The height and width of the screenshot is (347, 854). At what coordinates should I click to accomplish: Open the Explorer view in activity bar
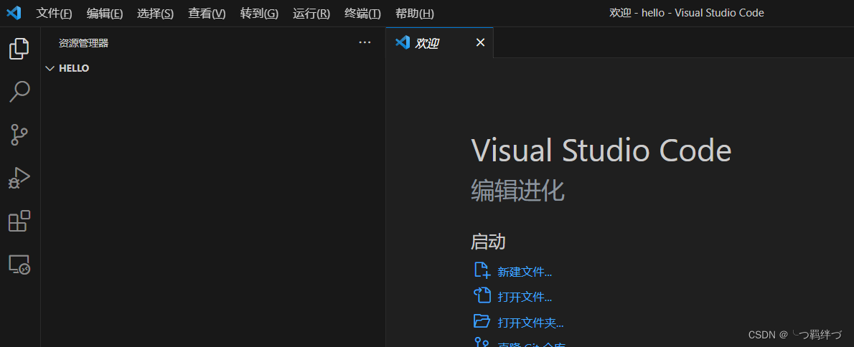tap(19, 49)
